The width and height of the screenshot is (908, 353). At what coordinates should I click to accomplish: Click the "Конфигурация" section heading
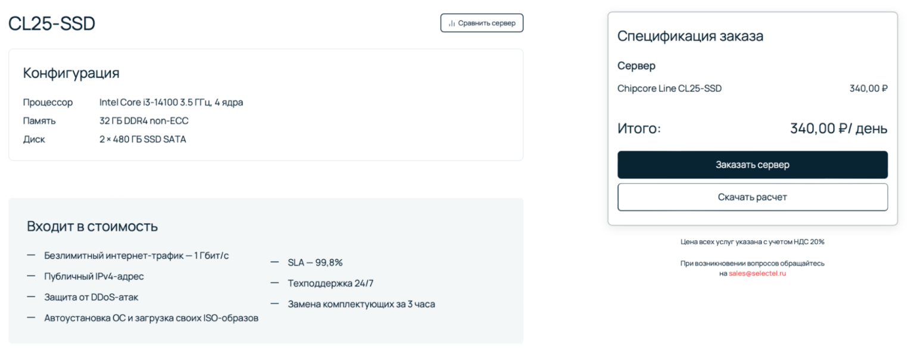tap(71, 73)
